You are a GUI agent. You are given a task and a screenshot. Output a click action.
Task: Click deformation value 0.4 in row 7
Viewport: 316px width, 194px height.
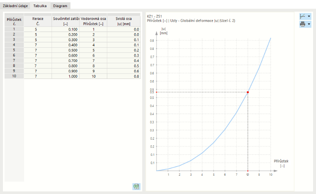123,61
